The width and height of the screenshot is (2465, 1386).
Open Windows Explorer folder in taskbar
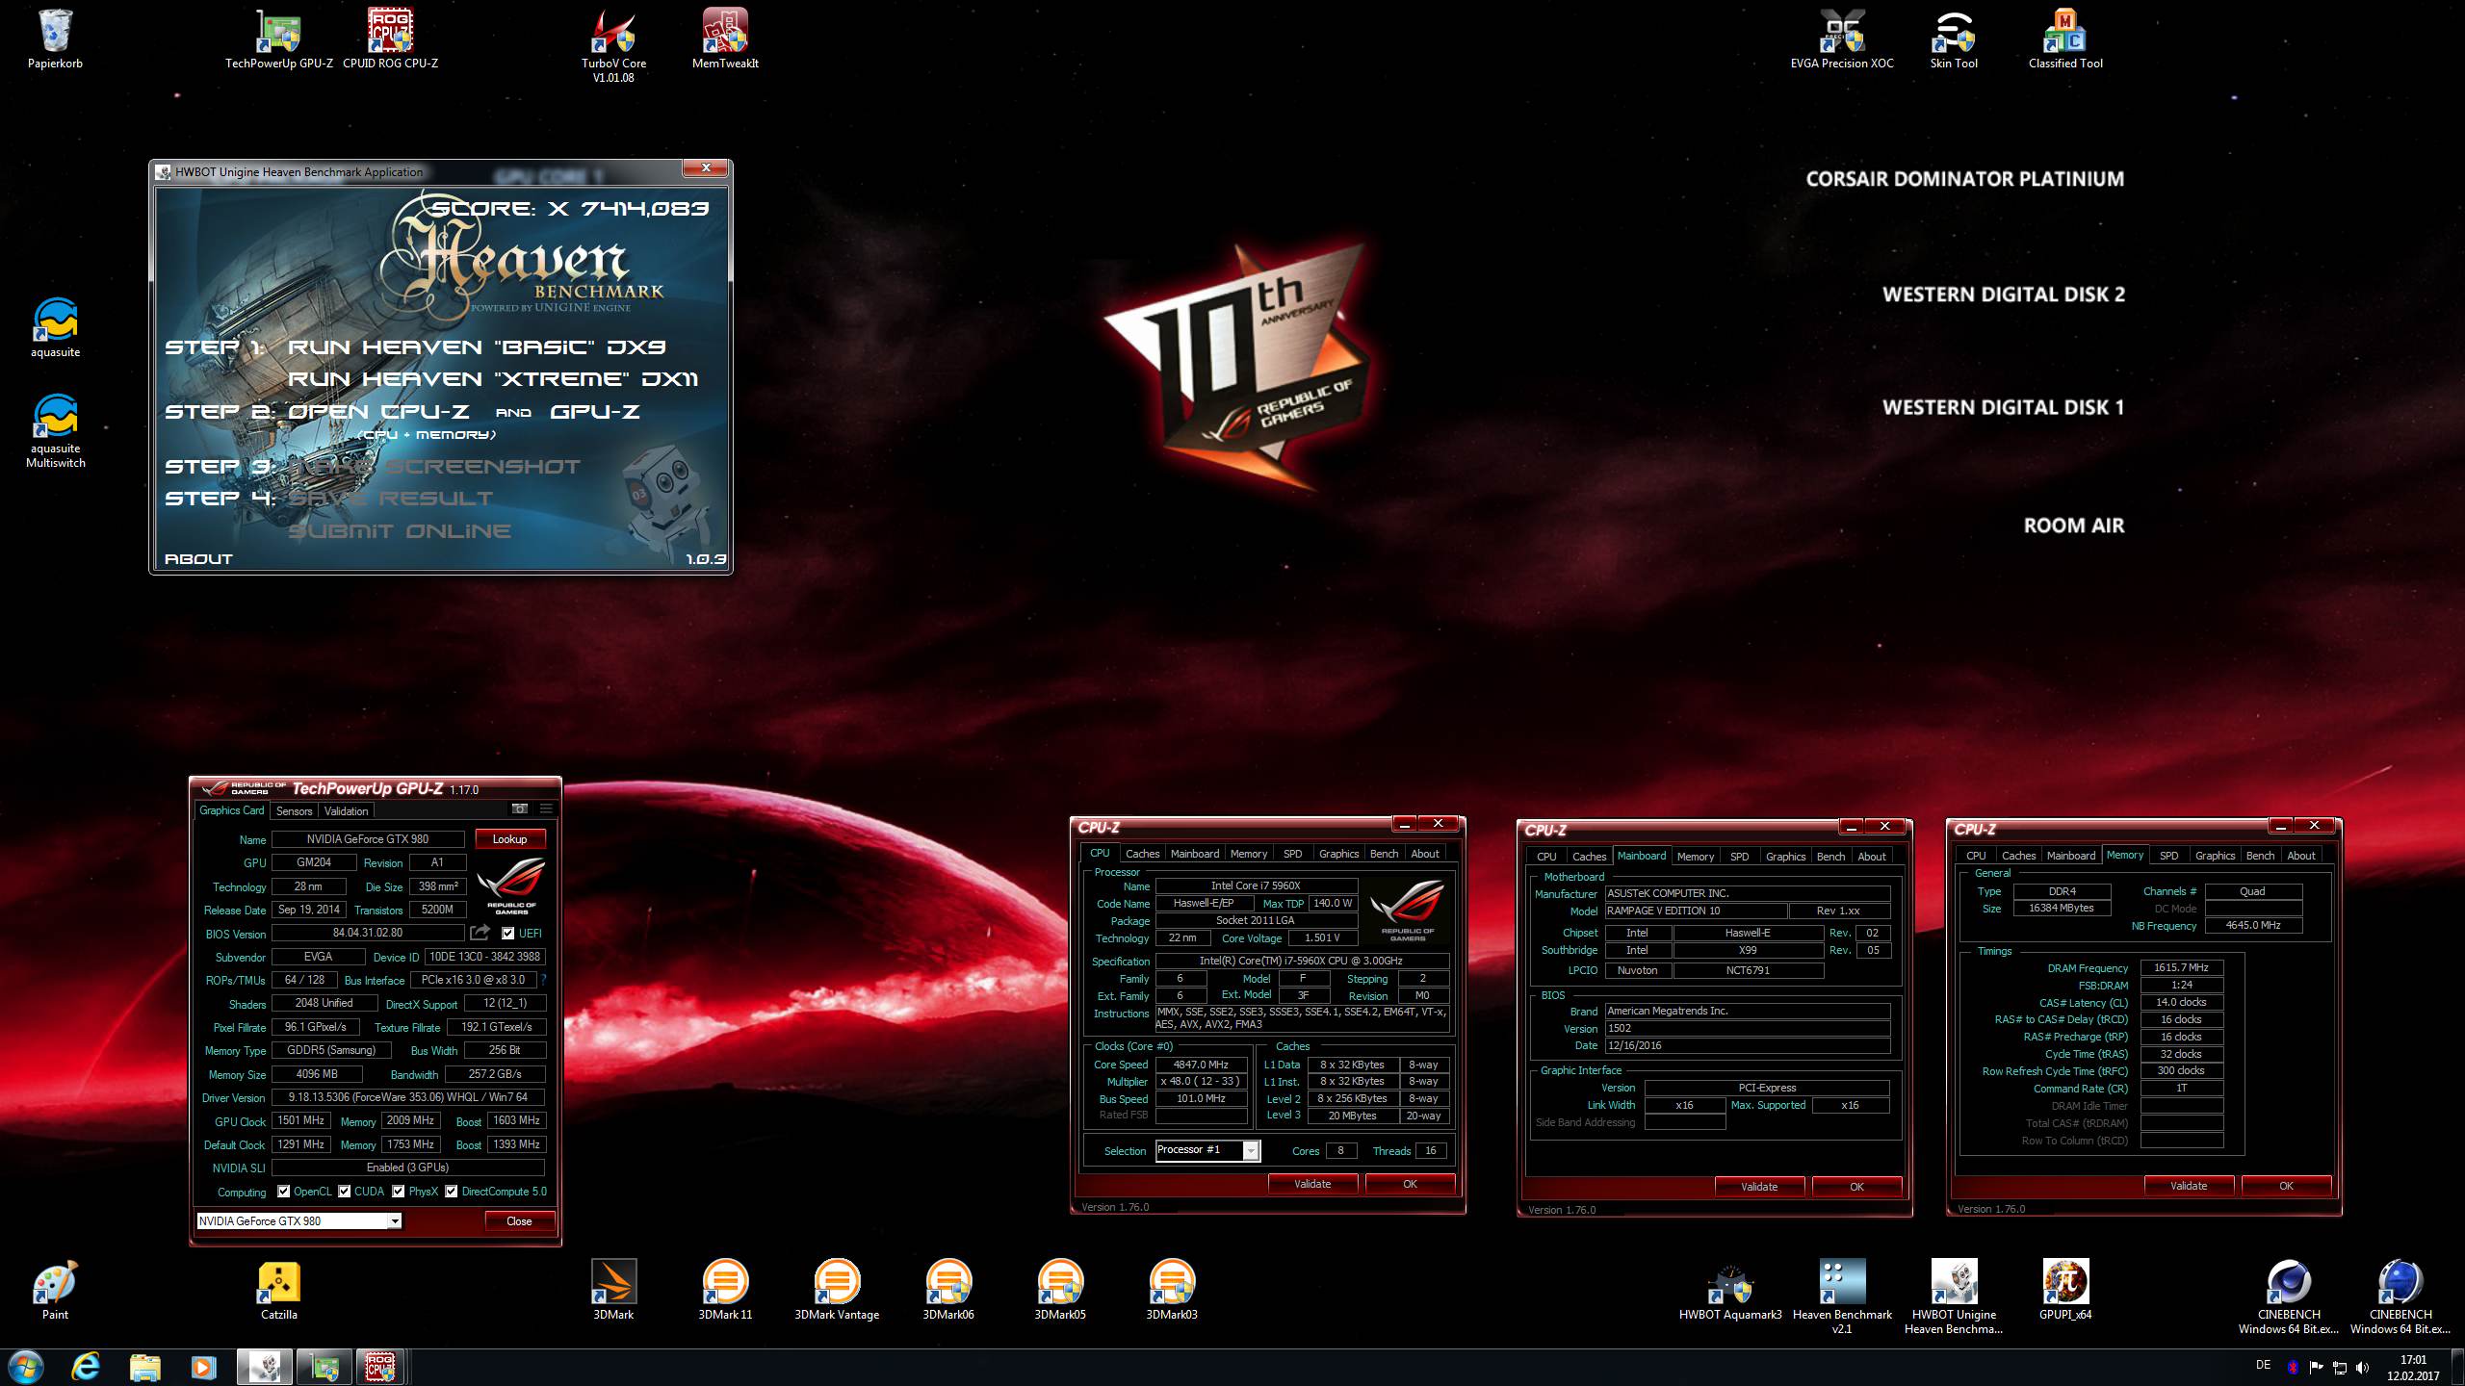(144, 1367)
